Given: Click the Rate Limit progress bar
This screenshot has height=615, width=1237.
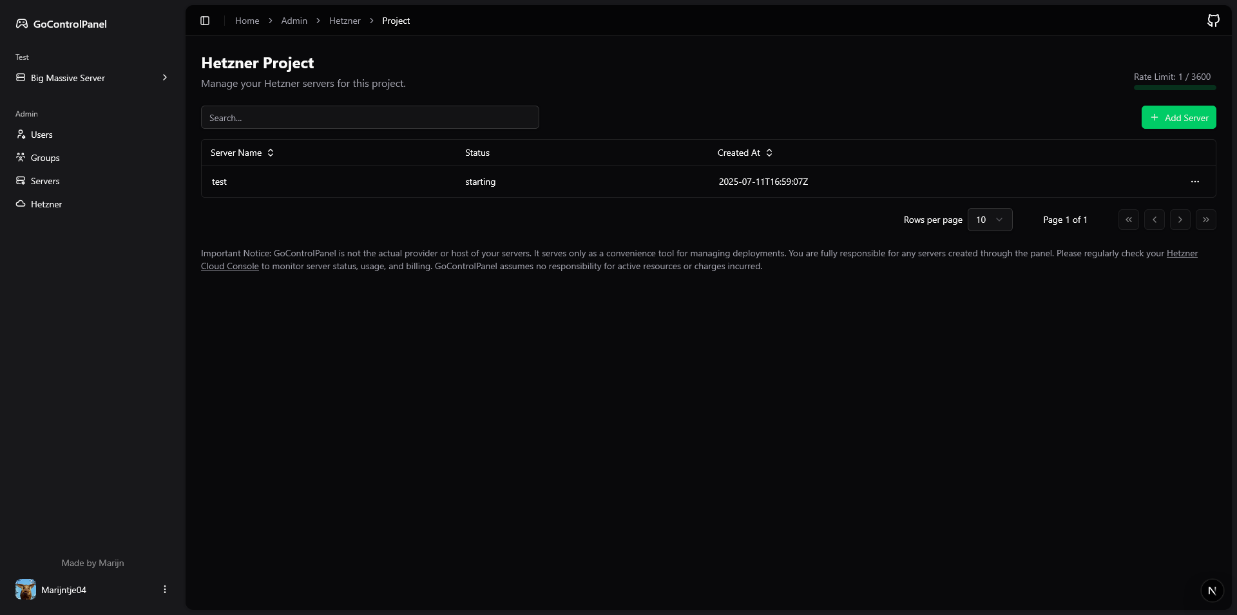Looking at the screenshot, I should point(1175,88).
